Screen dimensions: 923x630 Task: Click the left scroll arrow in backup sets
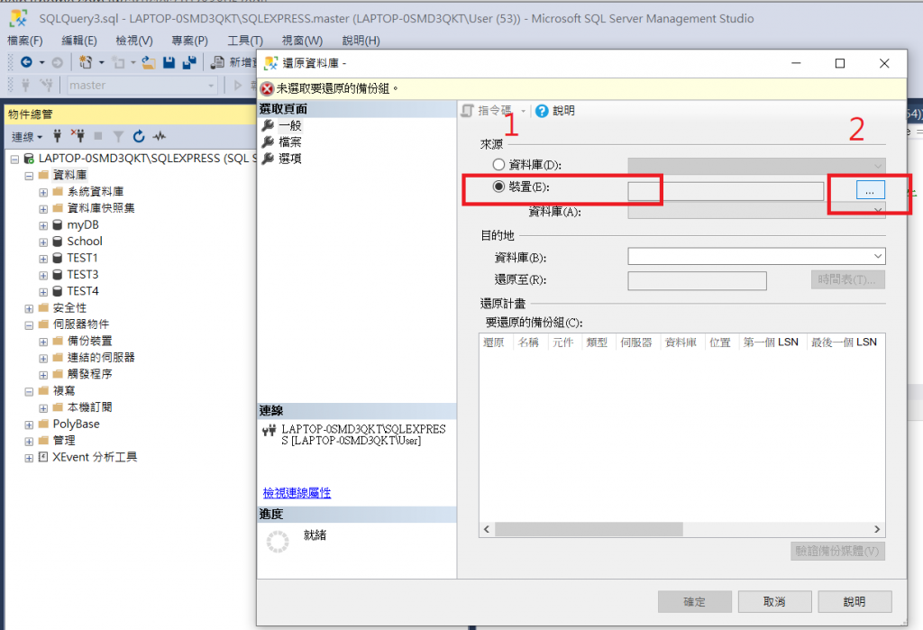pyautogui.click(x=487, y=529)
